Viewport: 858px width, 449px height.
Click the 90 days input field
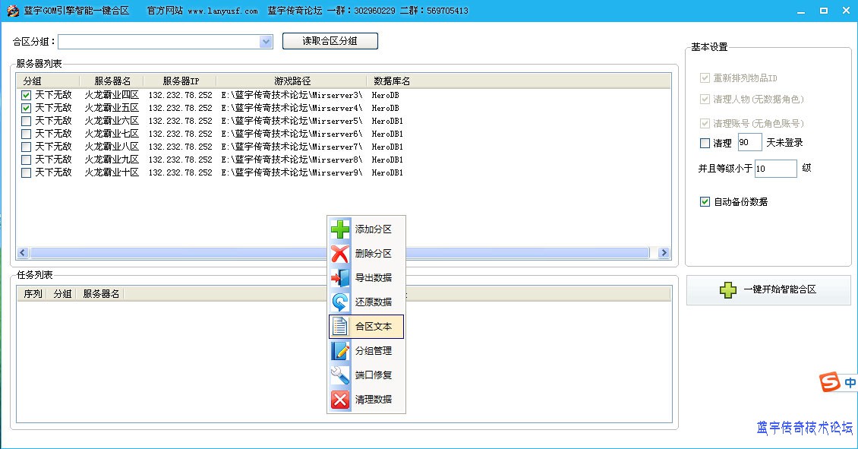(749, 143)
